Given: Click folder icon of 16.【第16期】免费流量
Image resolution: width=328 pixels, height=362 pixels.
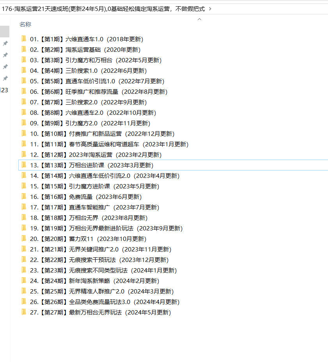Looking at the screenshot, I should click(24, 196).
